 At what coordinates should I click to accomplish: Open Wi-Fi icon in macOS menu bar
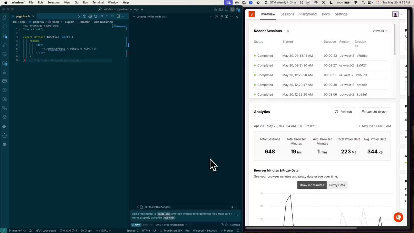click(356, 2)
